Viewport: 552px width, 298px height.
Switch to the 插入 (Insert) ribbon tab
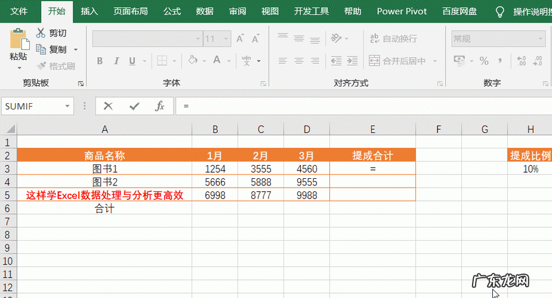(x=90, y=11)
